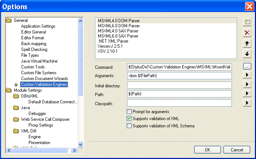Uncheck Supports validation of XML
The width and height of the screenshot is (256, 159).
[129, 119]
